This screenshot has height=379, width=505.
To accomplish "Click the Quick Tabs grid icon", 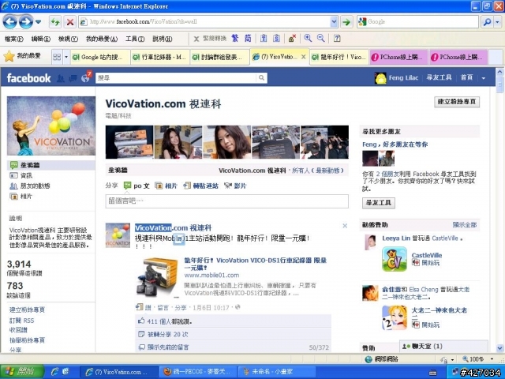I will pyautogui.click(x=57, y=57).
